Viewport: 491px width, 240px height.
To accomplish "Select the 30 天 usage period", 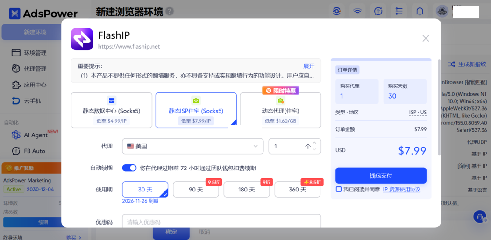I will pos(145,189).
